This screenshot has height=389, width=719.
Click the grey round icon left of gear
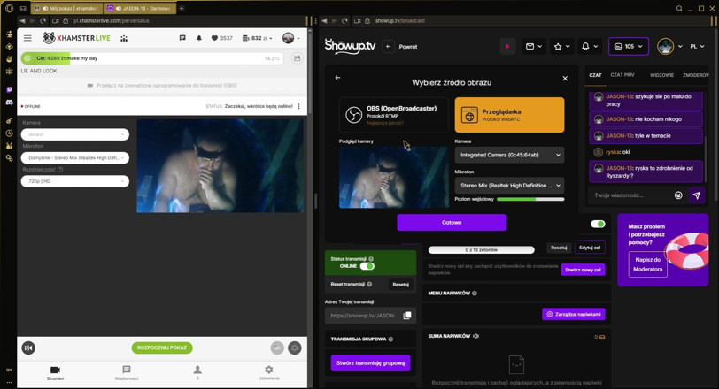tap(277, 347)
